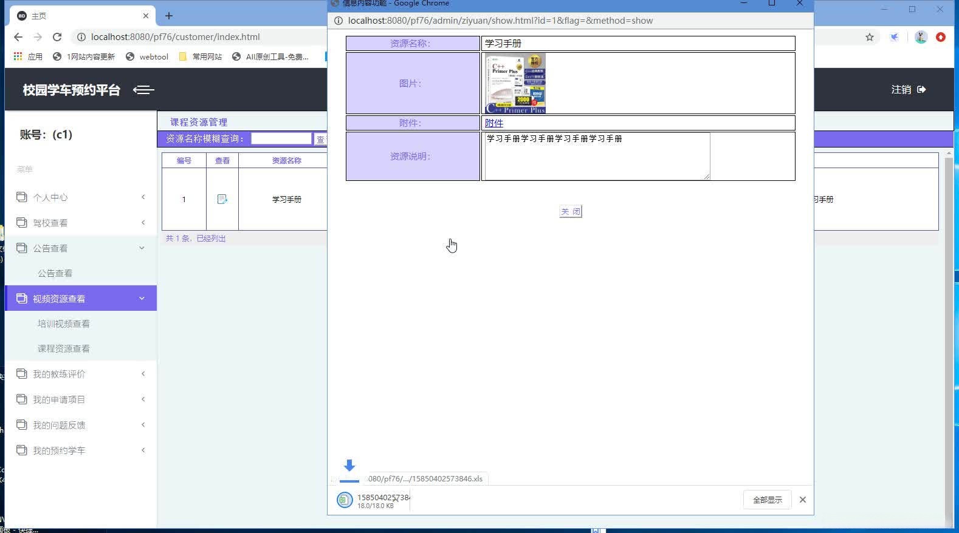Click the sidebar collapse hamburger icon
The image size is (959, 533).
click(x=143, y=90)
